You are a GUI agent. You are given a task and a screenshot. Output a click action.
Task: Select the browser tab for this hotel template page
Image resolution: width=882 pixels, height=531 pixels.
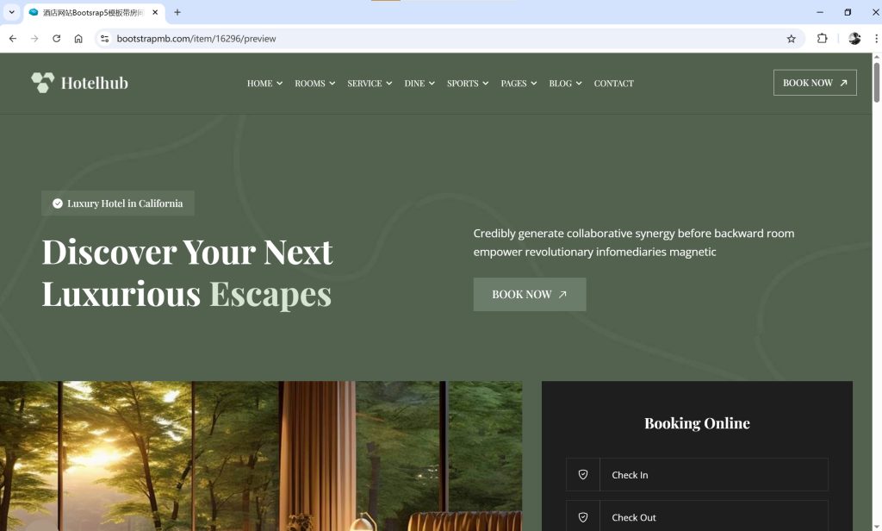coord(93,12)
